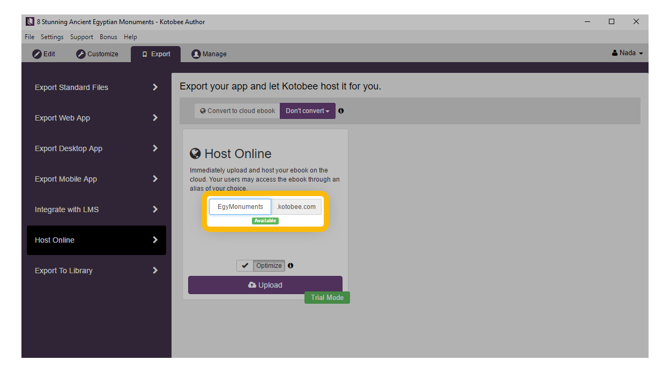Click the globe icon beside Host Online heading

click(x=195, y=154)
